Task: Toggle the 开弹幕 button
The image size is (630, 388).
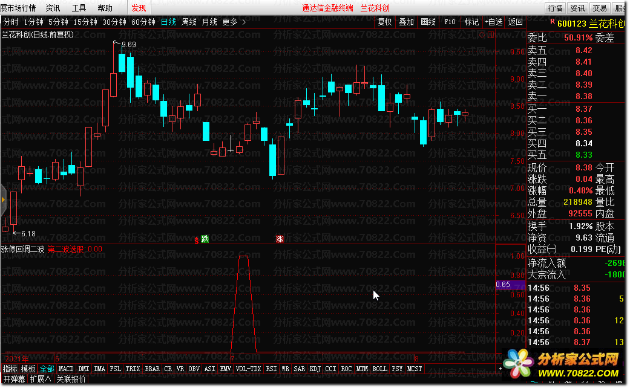Action: [x=15, y=379]
